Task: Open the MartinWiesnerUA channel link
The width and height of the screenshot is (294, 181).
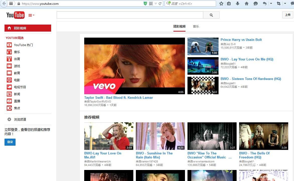Action: click(x=100, y=161)
